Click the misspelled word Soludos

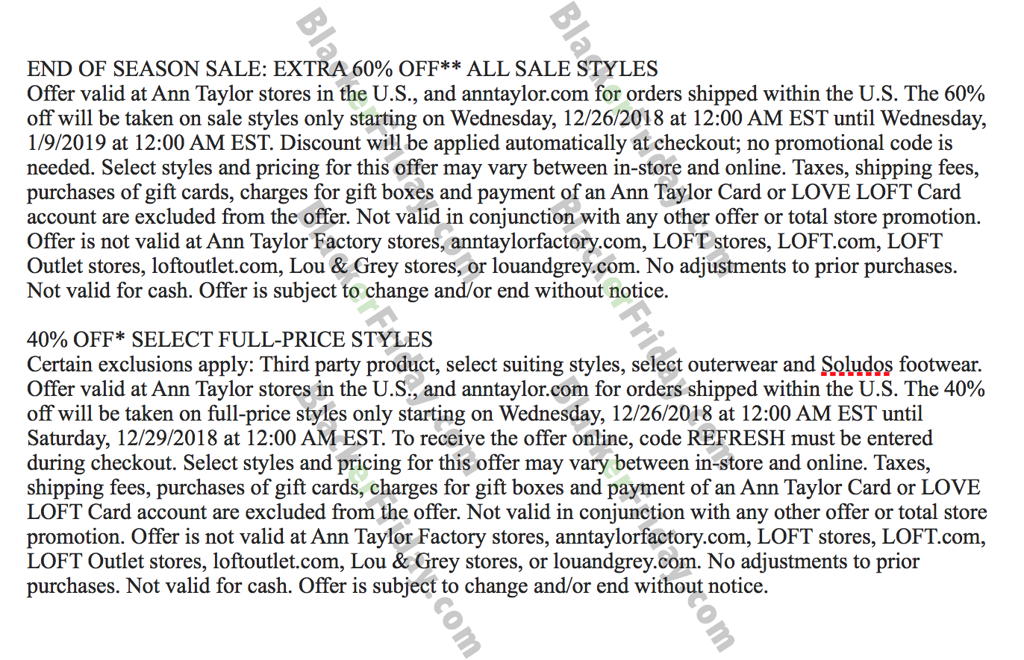[x=857, y=365]
